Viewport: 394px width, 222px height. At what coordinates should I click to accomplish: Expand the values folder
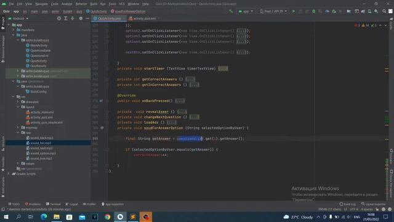click(18, 163)
